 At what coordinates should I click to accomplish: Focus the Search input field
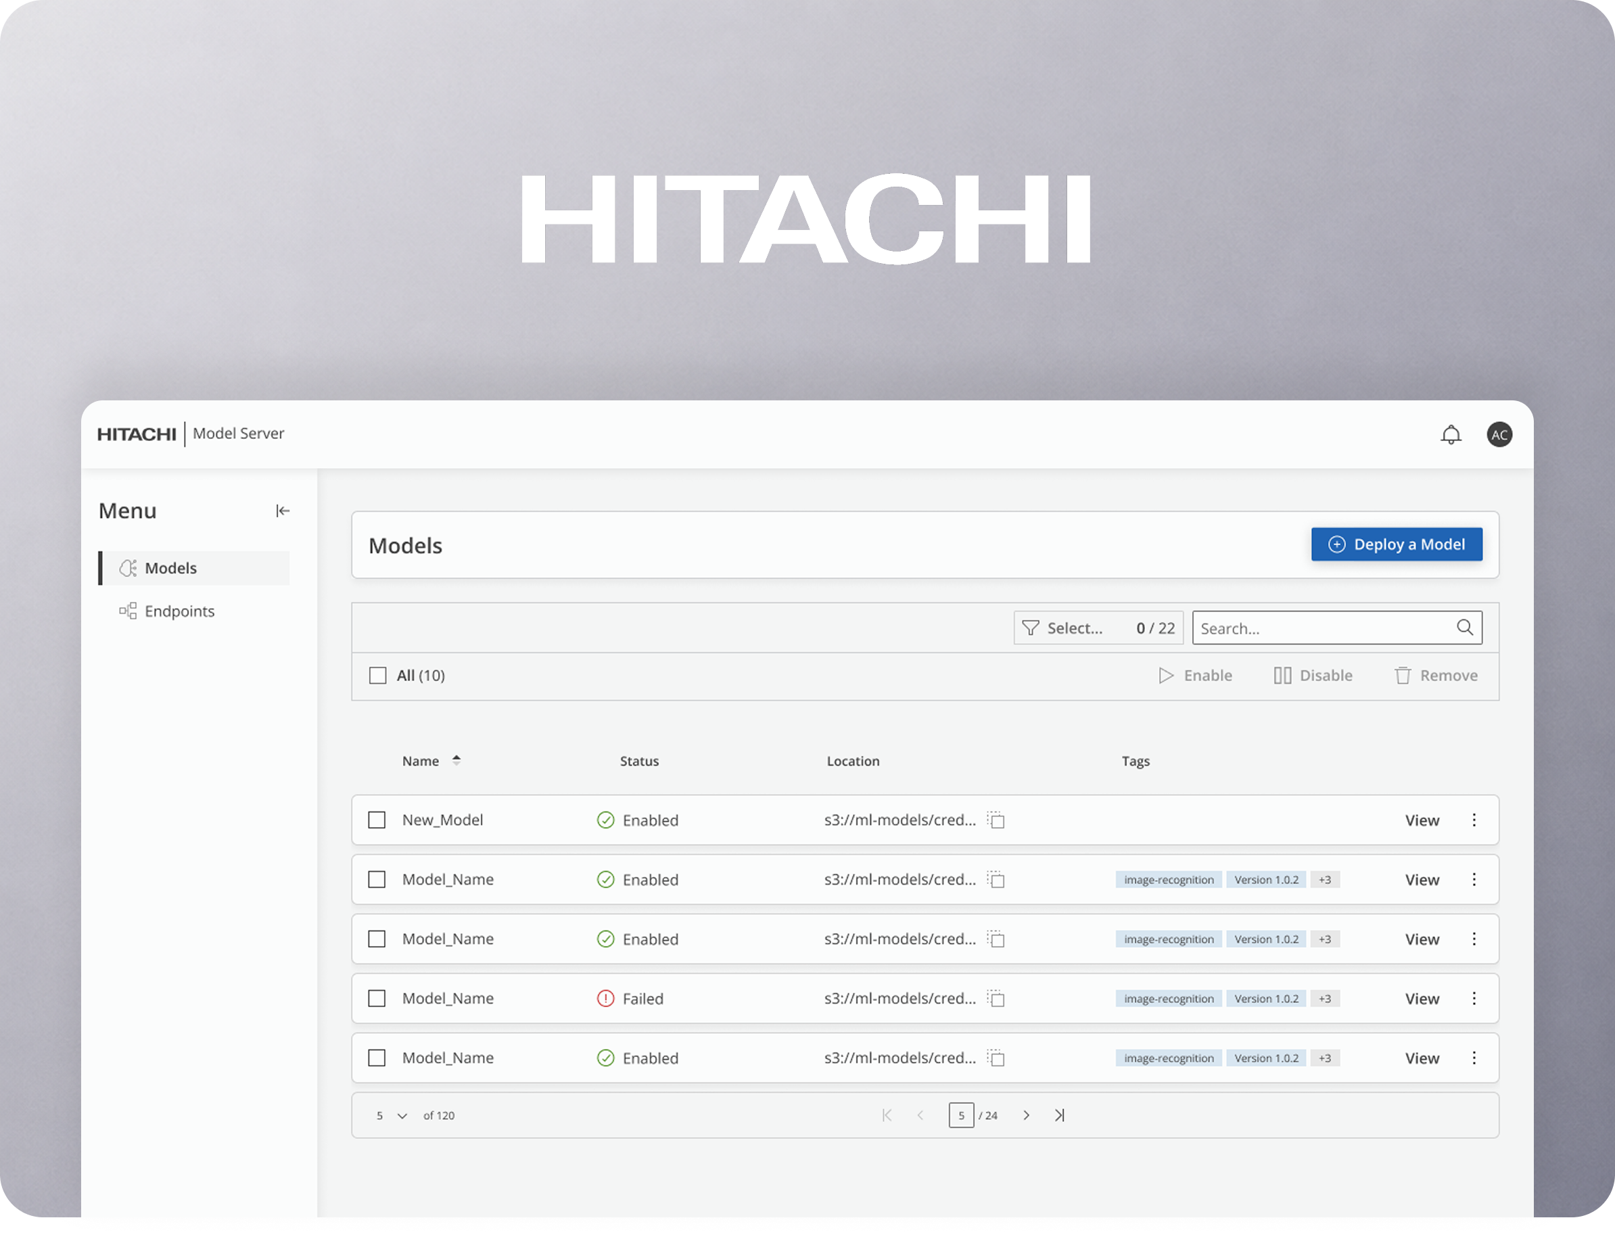[1336, 628]
